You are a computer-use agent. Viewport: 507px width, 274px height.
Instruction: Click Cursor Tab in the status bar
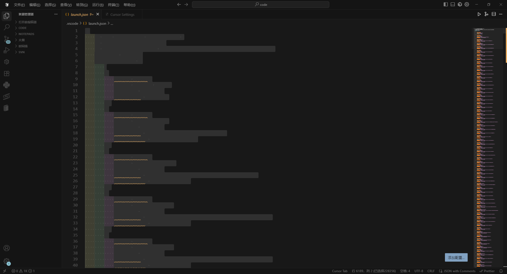(x=340, y=271)
